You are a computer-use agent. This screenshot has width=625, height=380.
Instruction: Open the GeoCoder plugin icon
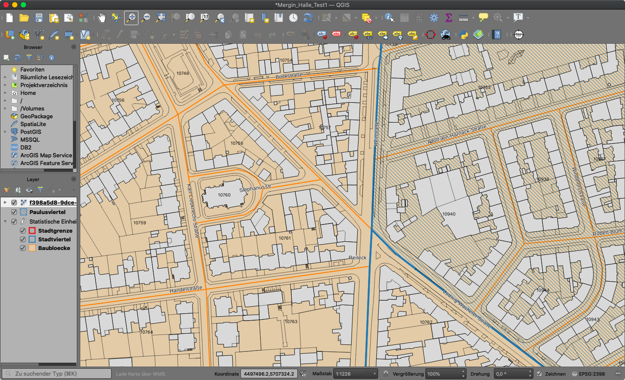click(519, 35)
